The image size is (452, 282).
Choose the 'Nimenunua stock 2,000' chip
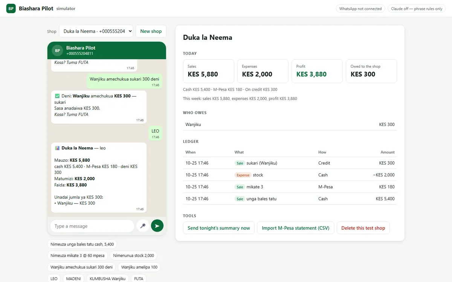133,256
